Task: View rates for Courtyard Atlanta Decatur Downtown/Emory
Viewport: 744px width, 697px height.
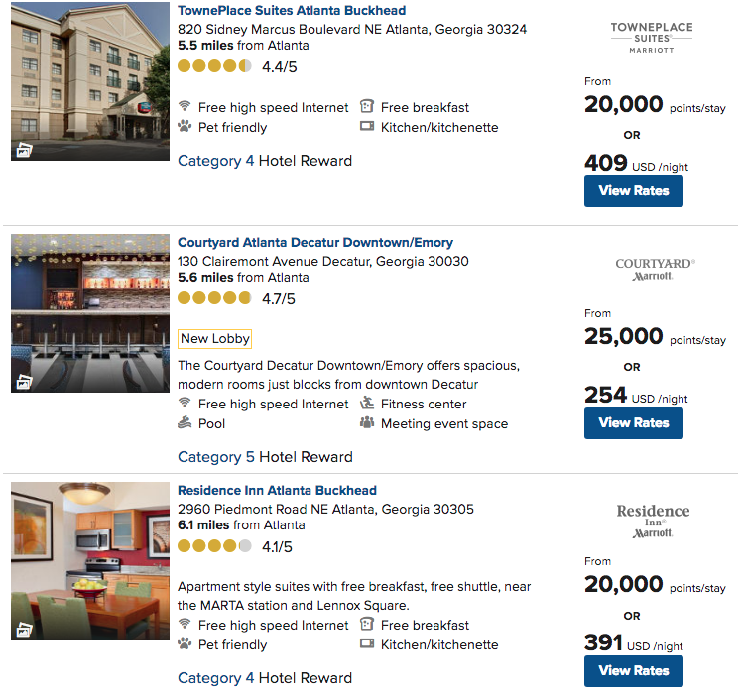Action: (633, 423)
